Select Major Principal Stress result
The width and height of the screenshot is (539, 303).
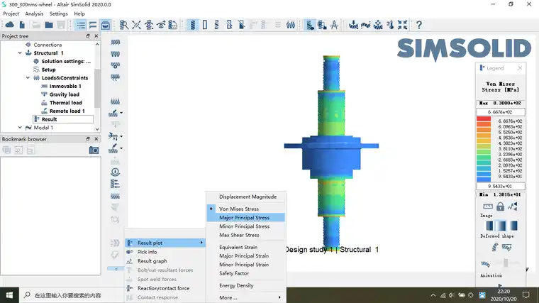tap(246, 218)
